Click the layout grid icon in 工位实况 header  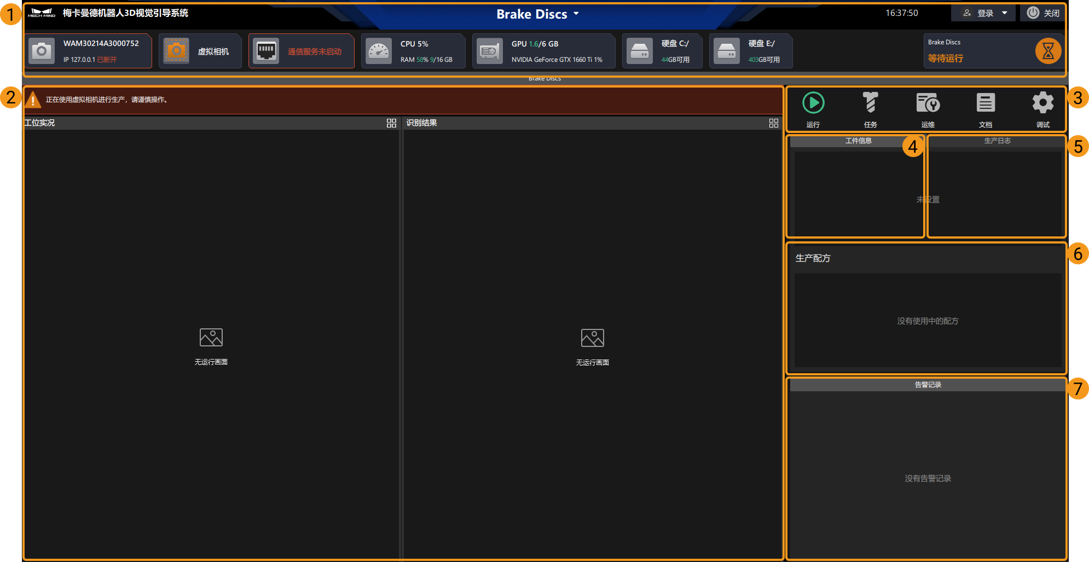tap(391, 123)
